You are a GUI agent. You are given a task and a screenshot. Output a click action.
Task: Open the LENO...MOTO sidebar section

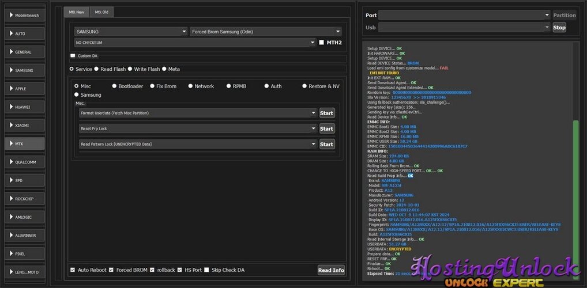pyautogui.click(x=25, y=272)
